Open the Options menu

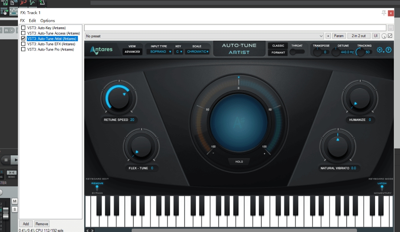(x=48, y=21)
